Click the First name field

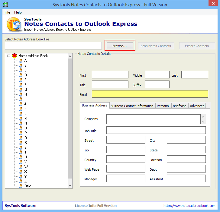coord(110,74)
